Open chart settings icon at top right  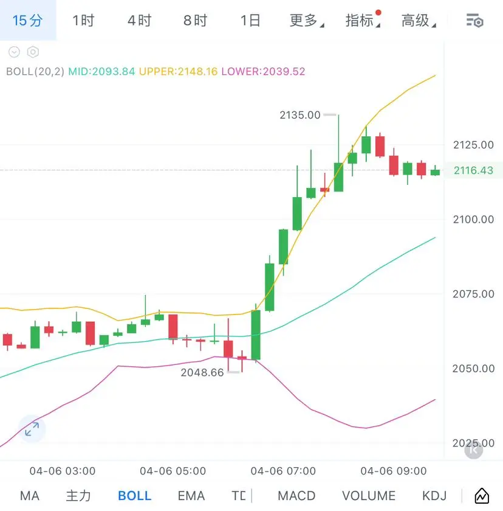point(474,21)
